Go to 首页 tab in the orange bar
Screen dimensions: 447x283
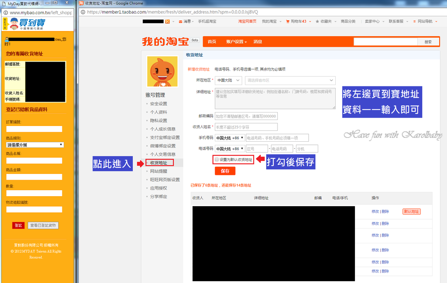pos(212,41)
